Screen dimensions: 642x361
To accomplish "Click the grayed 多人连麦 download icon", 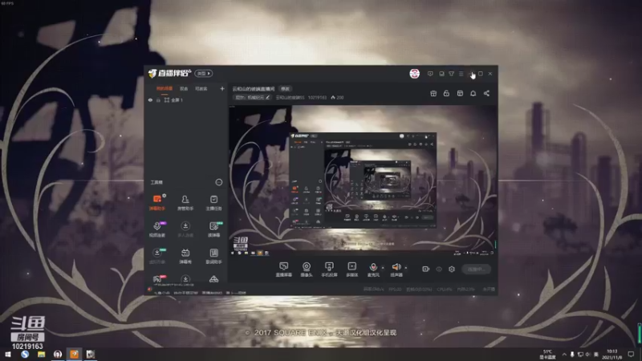I will point(185,226).
